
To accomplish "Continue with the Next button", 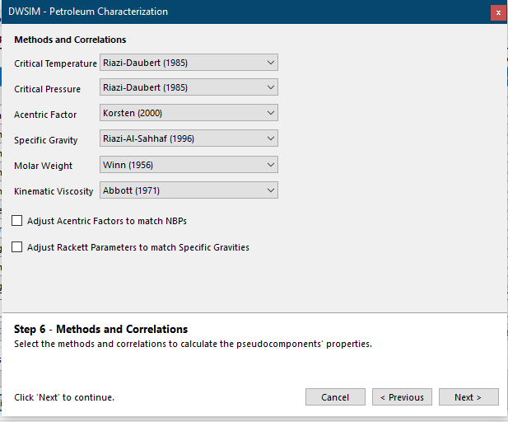I will [x=468, y=397].
